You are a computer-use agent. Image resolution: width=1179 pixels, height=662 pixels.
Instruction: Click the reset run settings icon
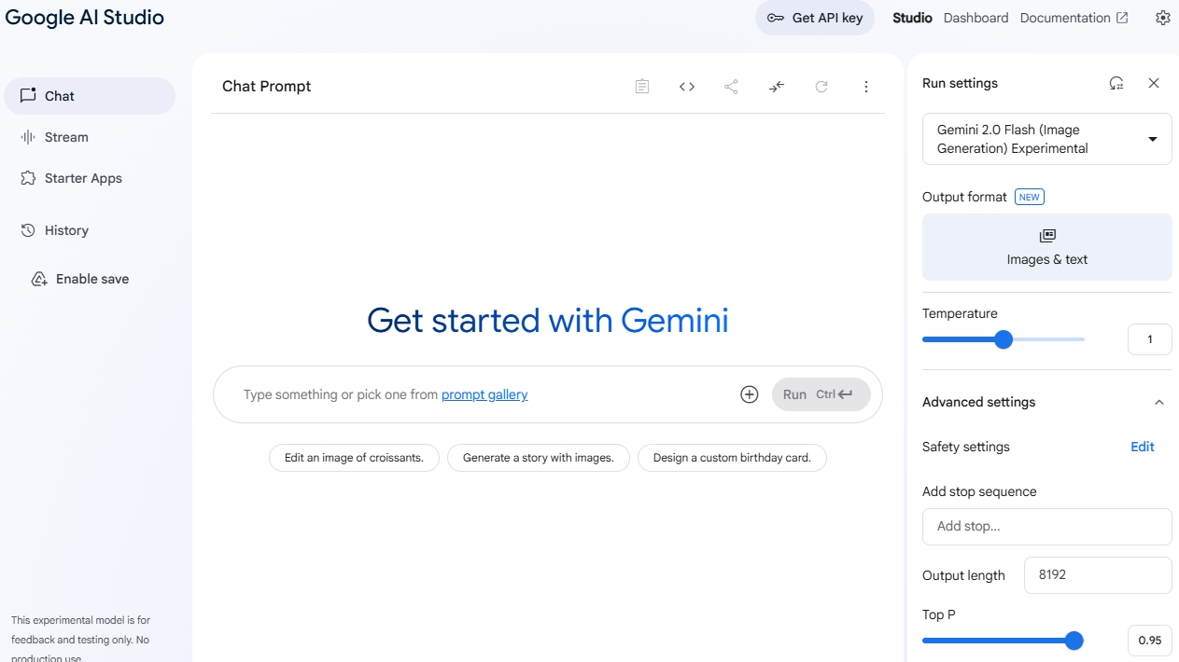click(1116, 83)
